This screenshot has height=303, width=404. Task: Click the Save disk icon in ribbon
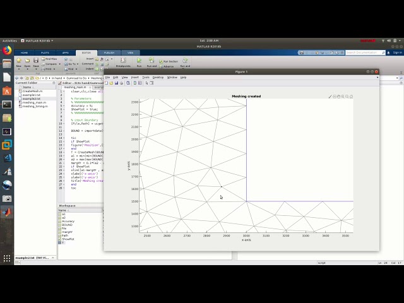click(x=36, y=62)
